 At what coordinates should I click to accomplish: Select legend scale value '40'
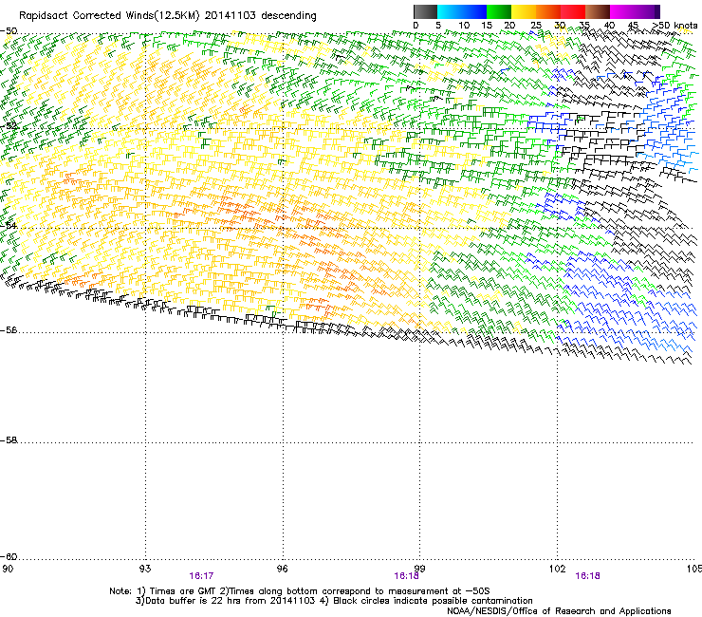point(609,26)
